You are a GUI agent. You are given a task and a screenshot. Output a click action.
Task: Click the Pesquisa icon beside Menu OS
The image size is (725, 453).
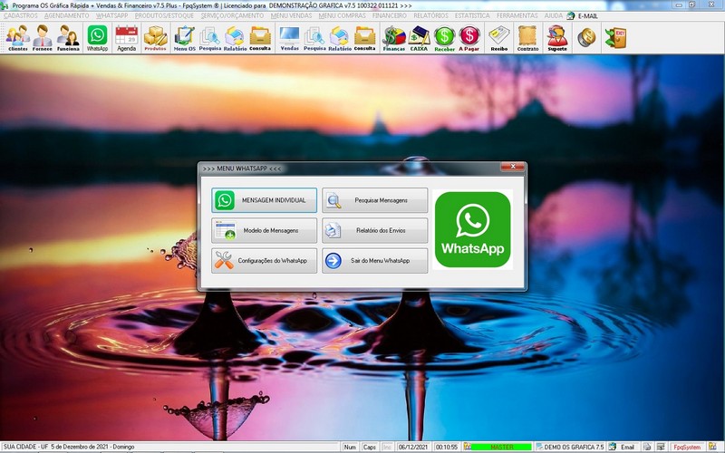[x=210, y=38]
